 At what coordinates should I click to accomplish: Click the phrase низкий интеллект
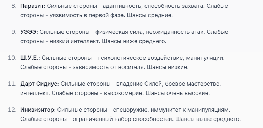75,41
